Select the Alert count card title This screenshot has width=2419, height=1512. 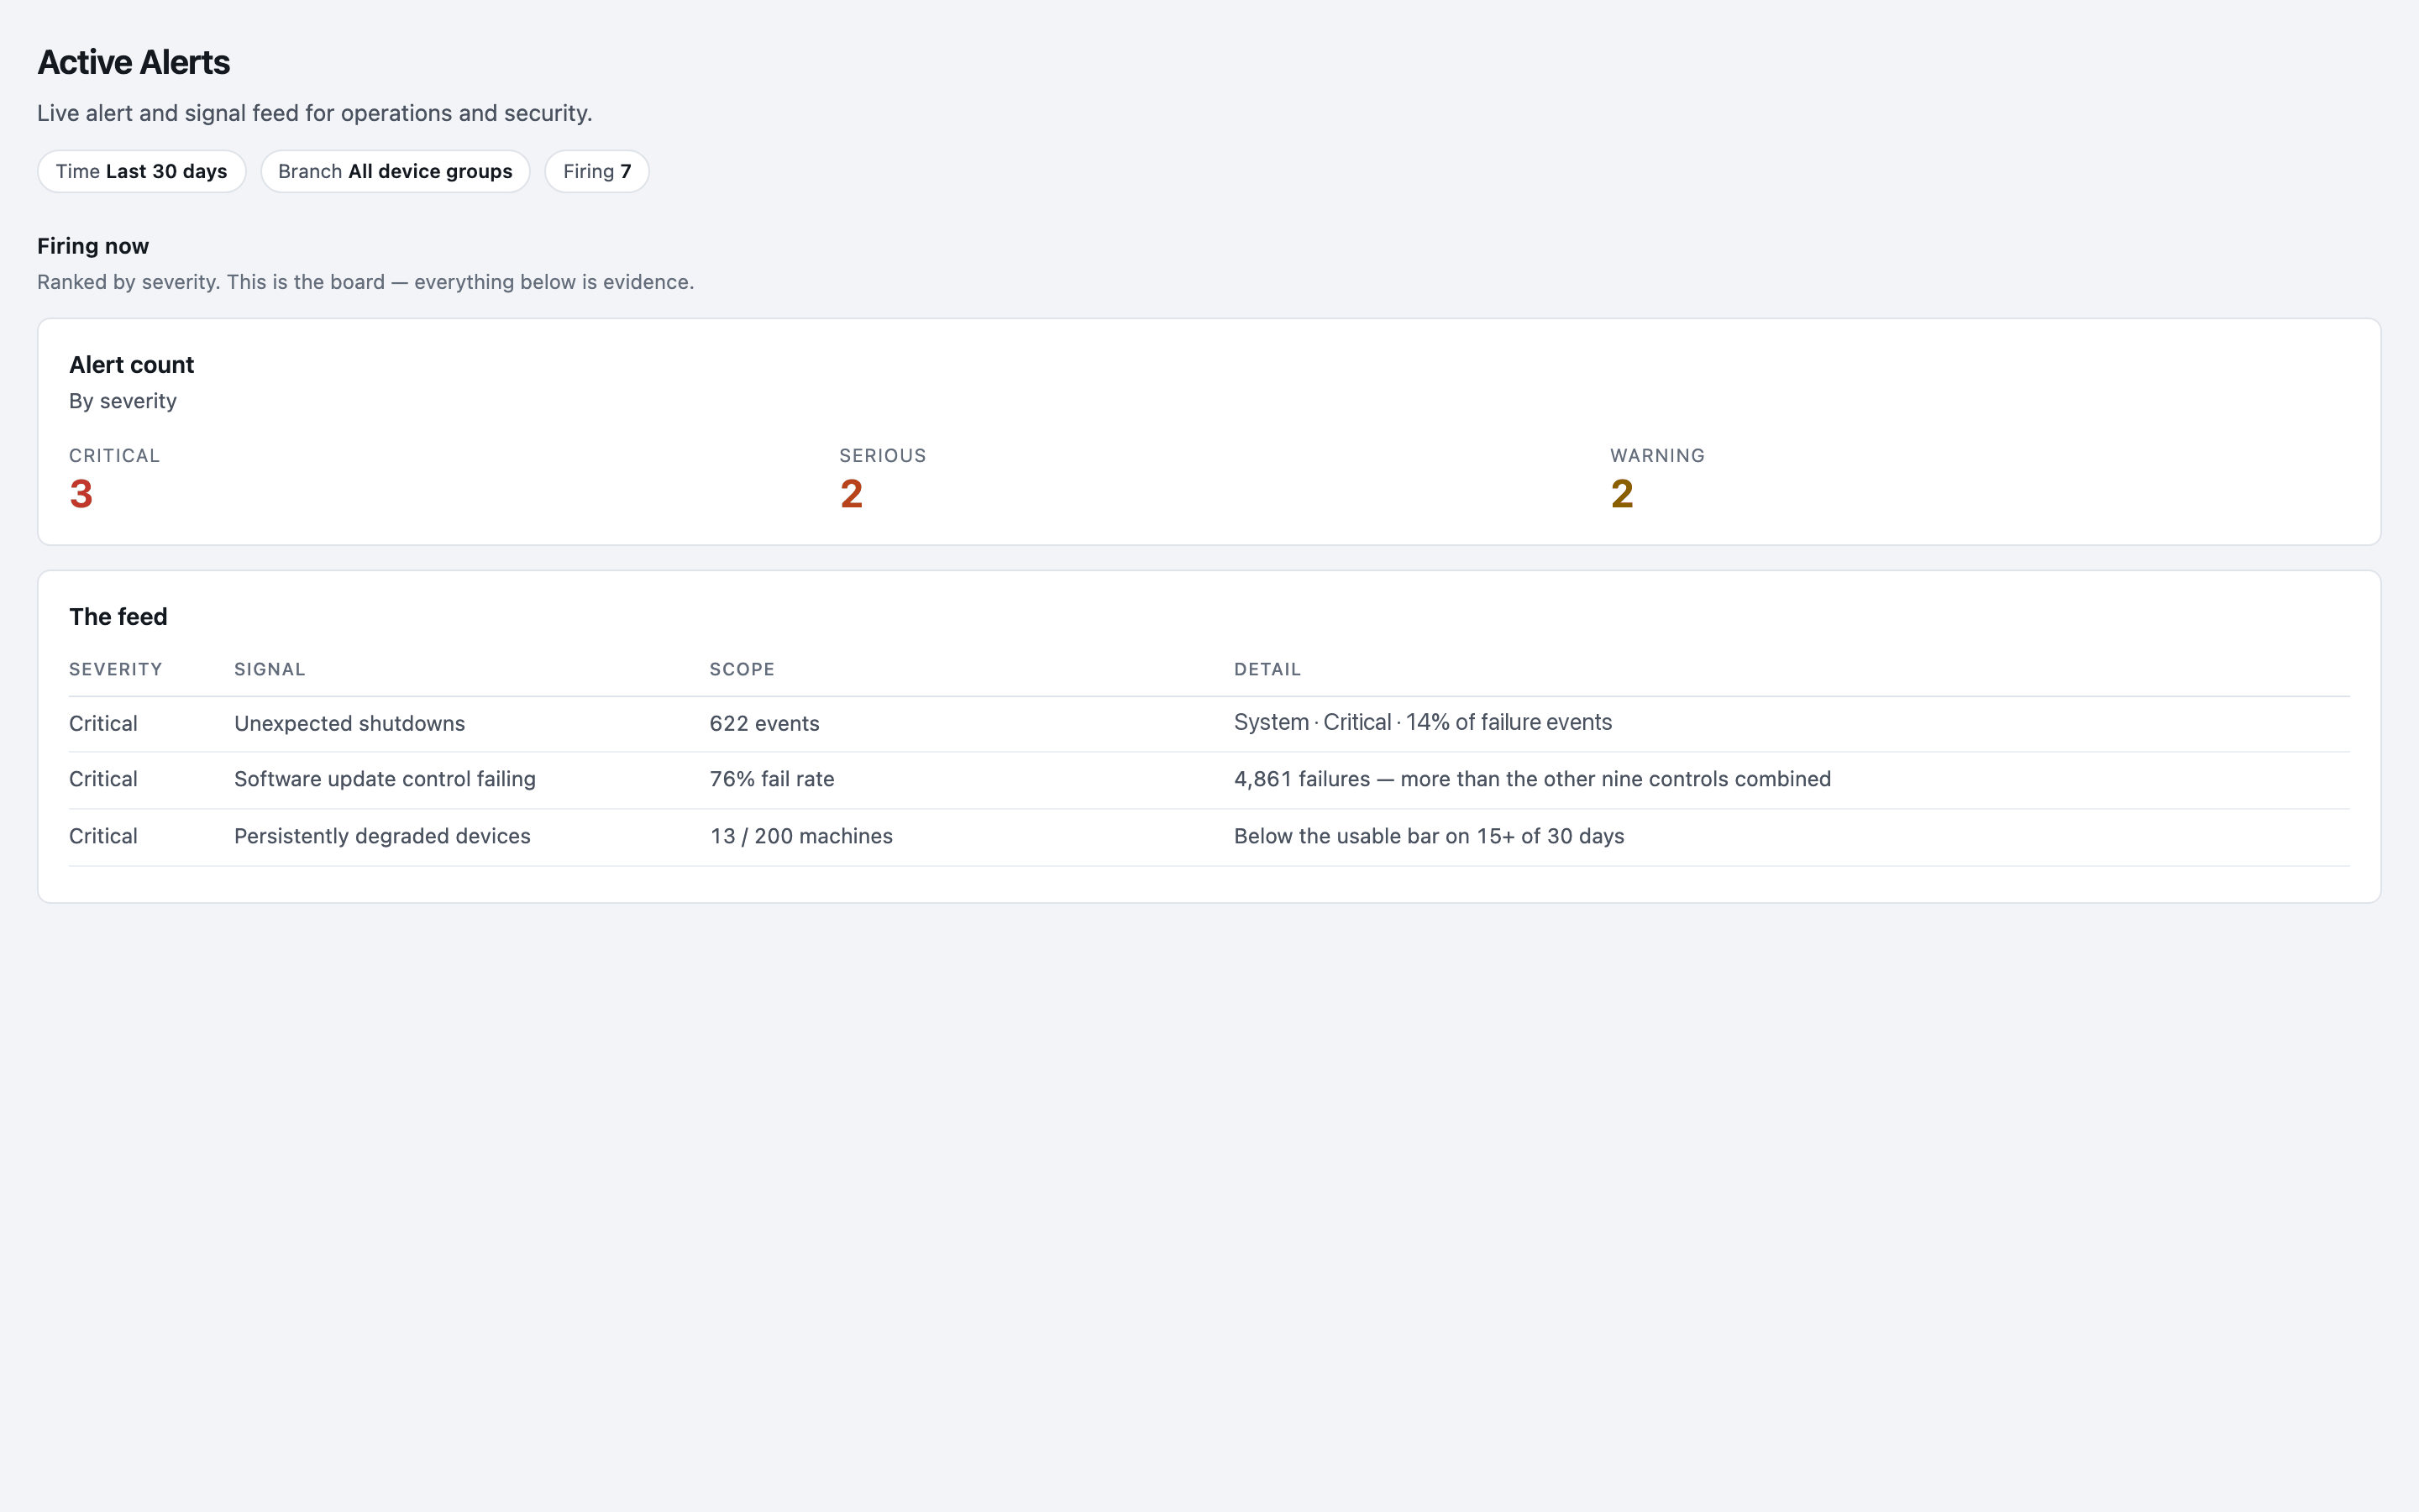point(131,365)
